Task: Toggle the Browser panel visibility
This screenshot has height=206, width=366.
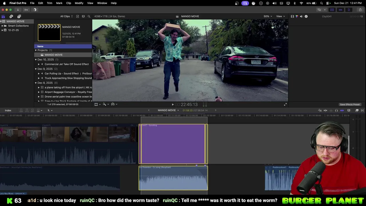Action: (332, 10)
